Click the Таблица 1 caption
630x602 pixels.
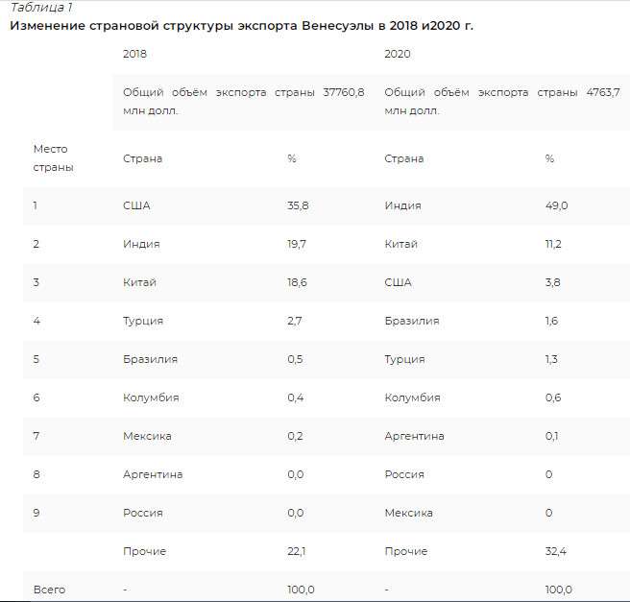click(x=40, y=7)
